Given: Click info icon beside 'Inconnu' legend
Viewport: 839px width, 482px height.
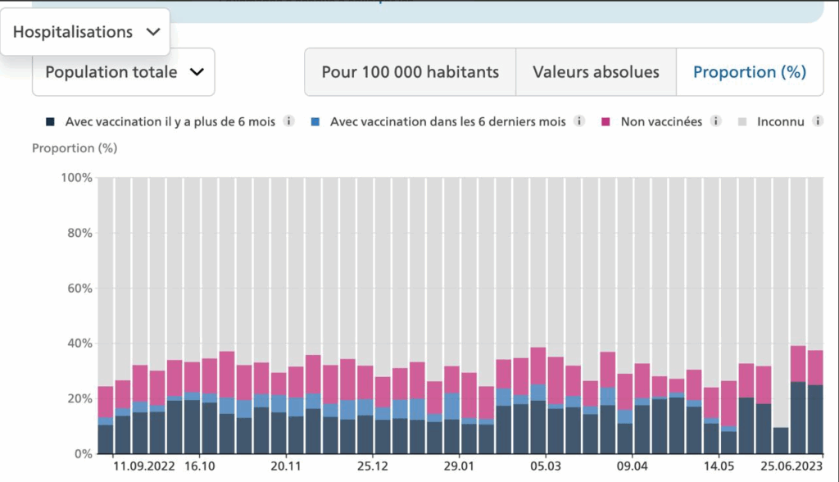Looking at the screenshot, I should tap(817, 121).
